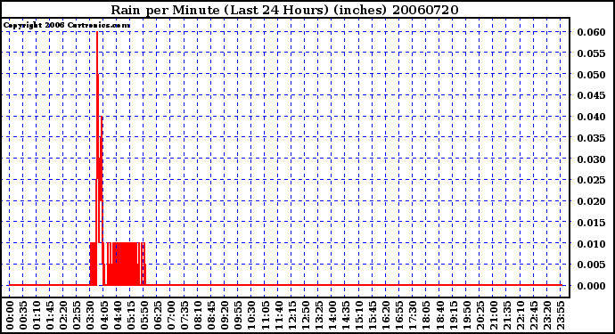
Task: Choose the 19:15 time tick label
Action: point(453,315)
